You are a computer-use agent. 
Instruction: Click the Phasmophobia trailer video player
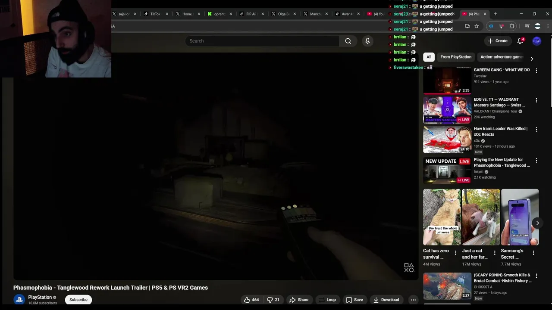click(x=216, y=166)
